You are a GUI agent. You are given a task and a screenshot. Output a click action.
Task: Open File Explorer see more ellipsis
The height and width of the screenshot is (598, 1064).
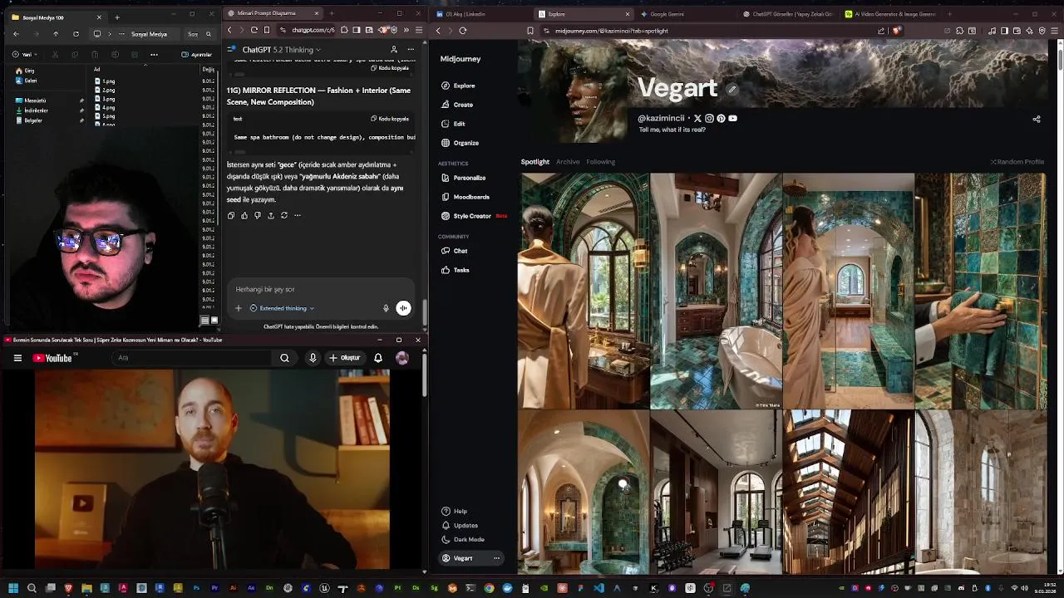point(154,55)
